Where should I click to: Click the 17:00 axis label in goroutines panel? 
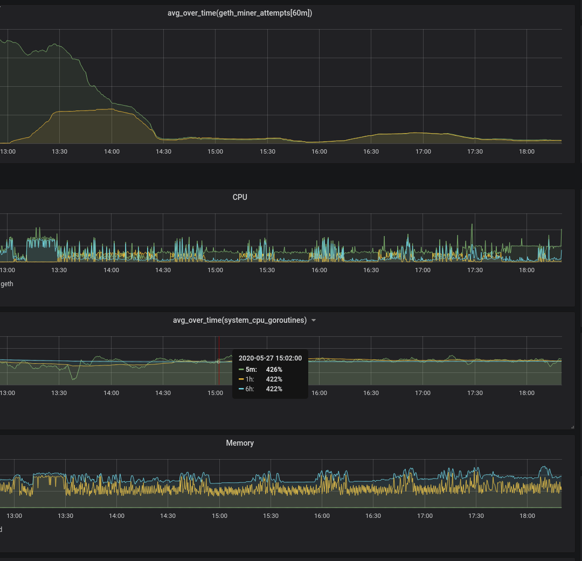(x=423, y=393)
